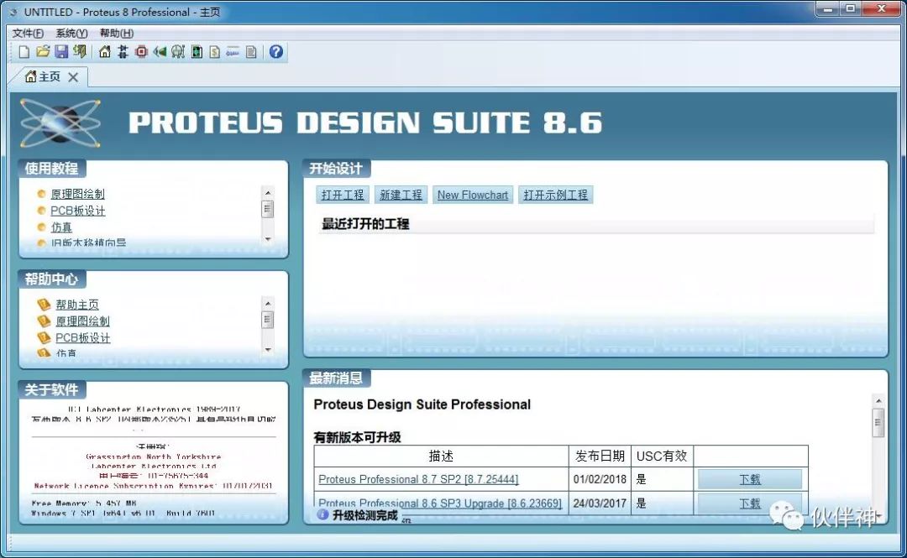Viewport: 907px width, 558px height.
Task: Click the 帮助中心 scrollbar thumb
Action: pyautogui.click(x=267, y=319)
